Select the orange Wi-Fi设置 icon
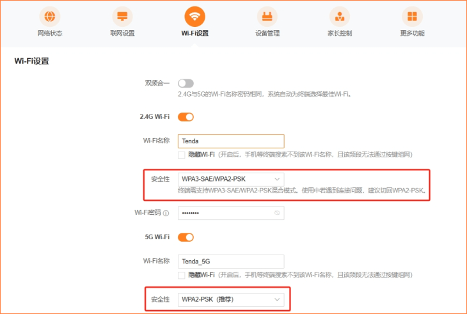 coord(195,16)
